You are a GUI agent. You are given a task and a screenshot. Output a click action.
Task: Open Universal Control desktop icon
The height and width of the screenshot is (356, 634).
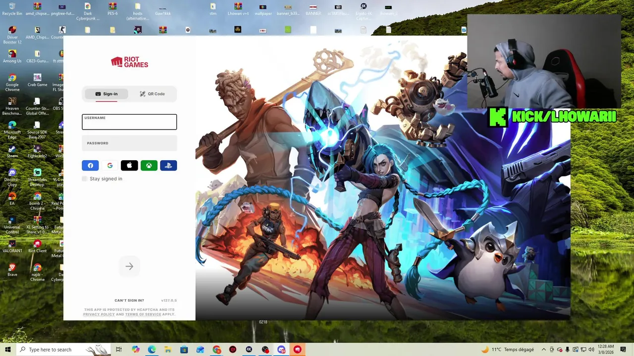tap(12, 225)
